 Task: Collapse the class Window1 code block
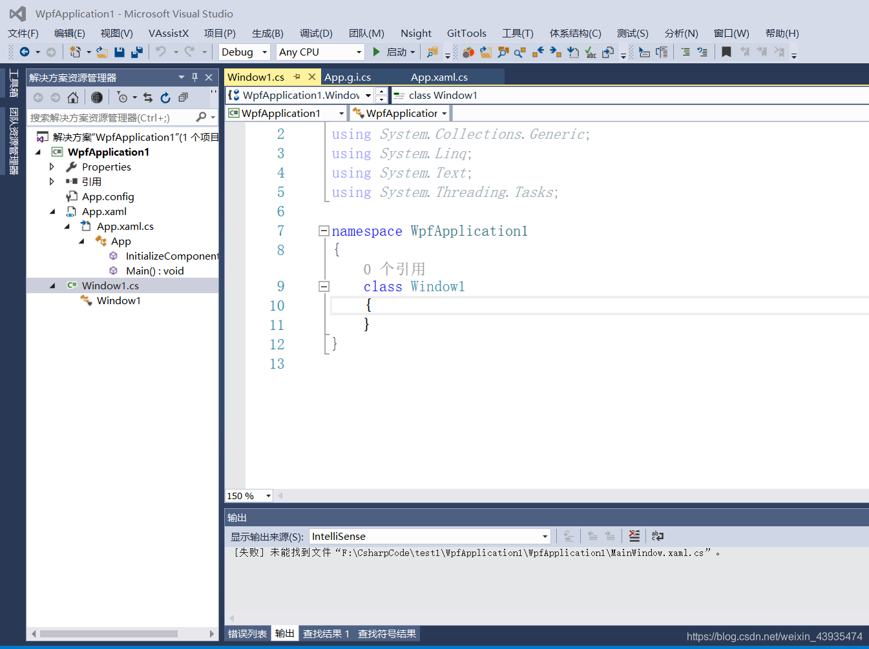tap(324, 286)
